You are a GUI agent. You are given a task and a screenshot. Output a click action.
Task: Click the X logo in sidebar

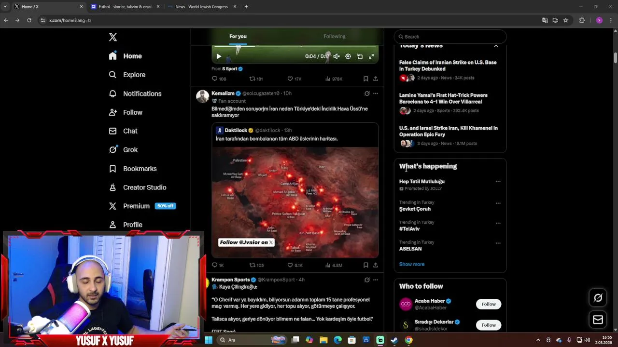pos(112,37)
